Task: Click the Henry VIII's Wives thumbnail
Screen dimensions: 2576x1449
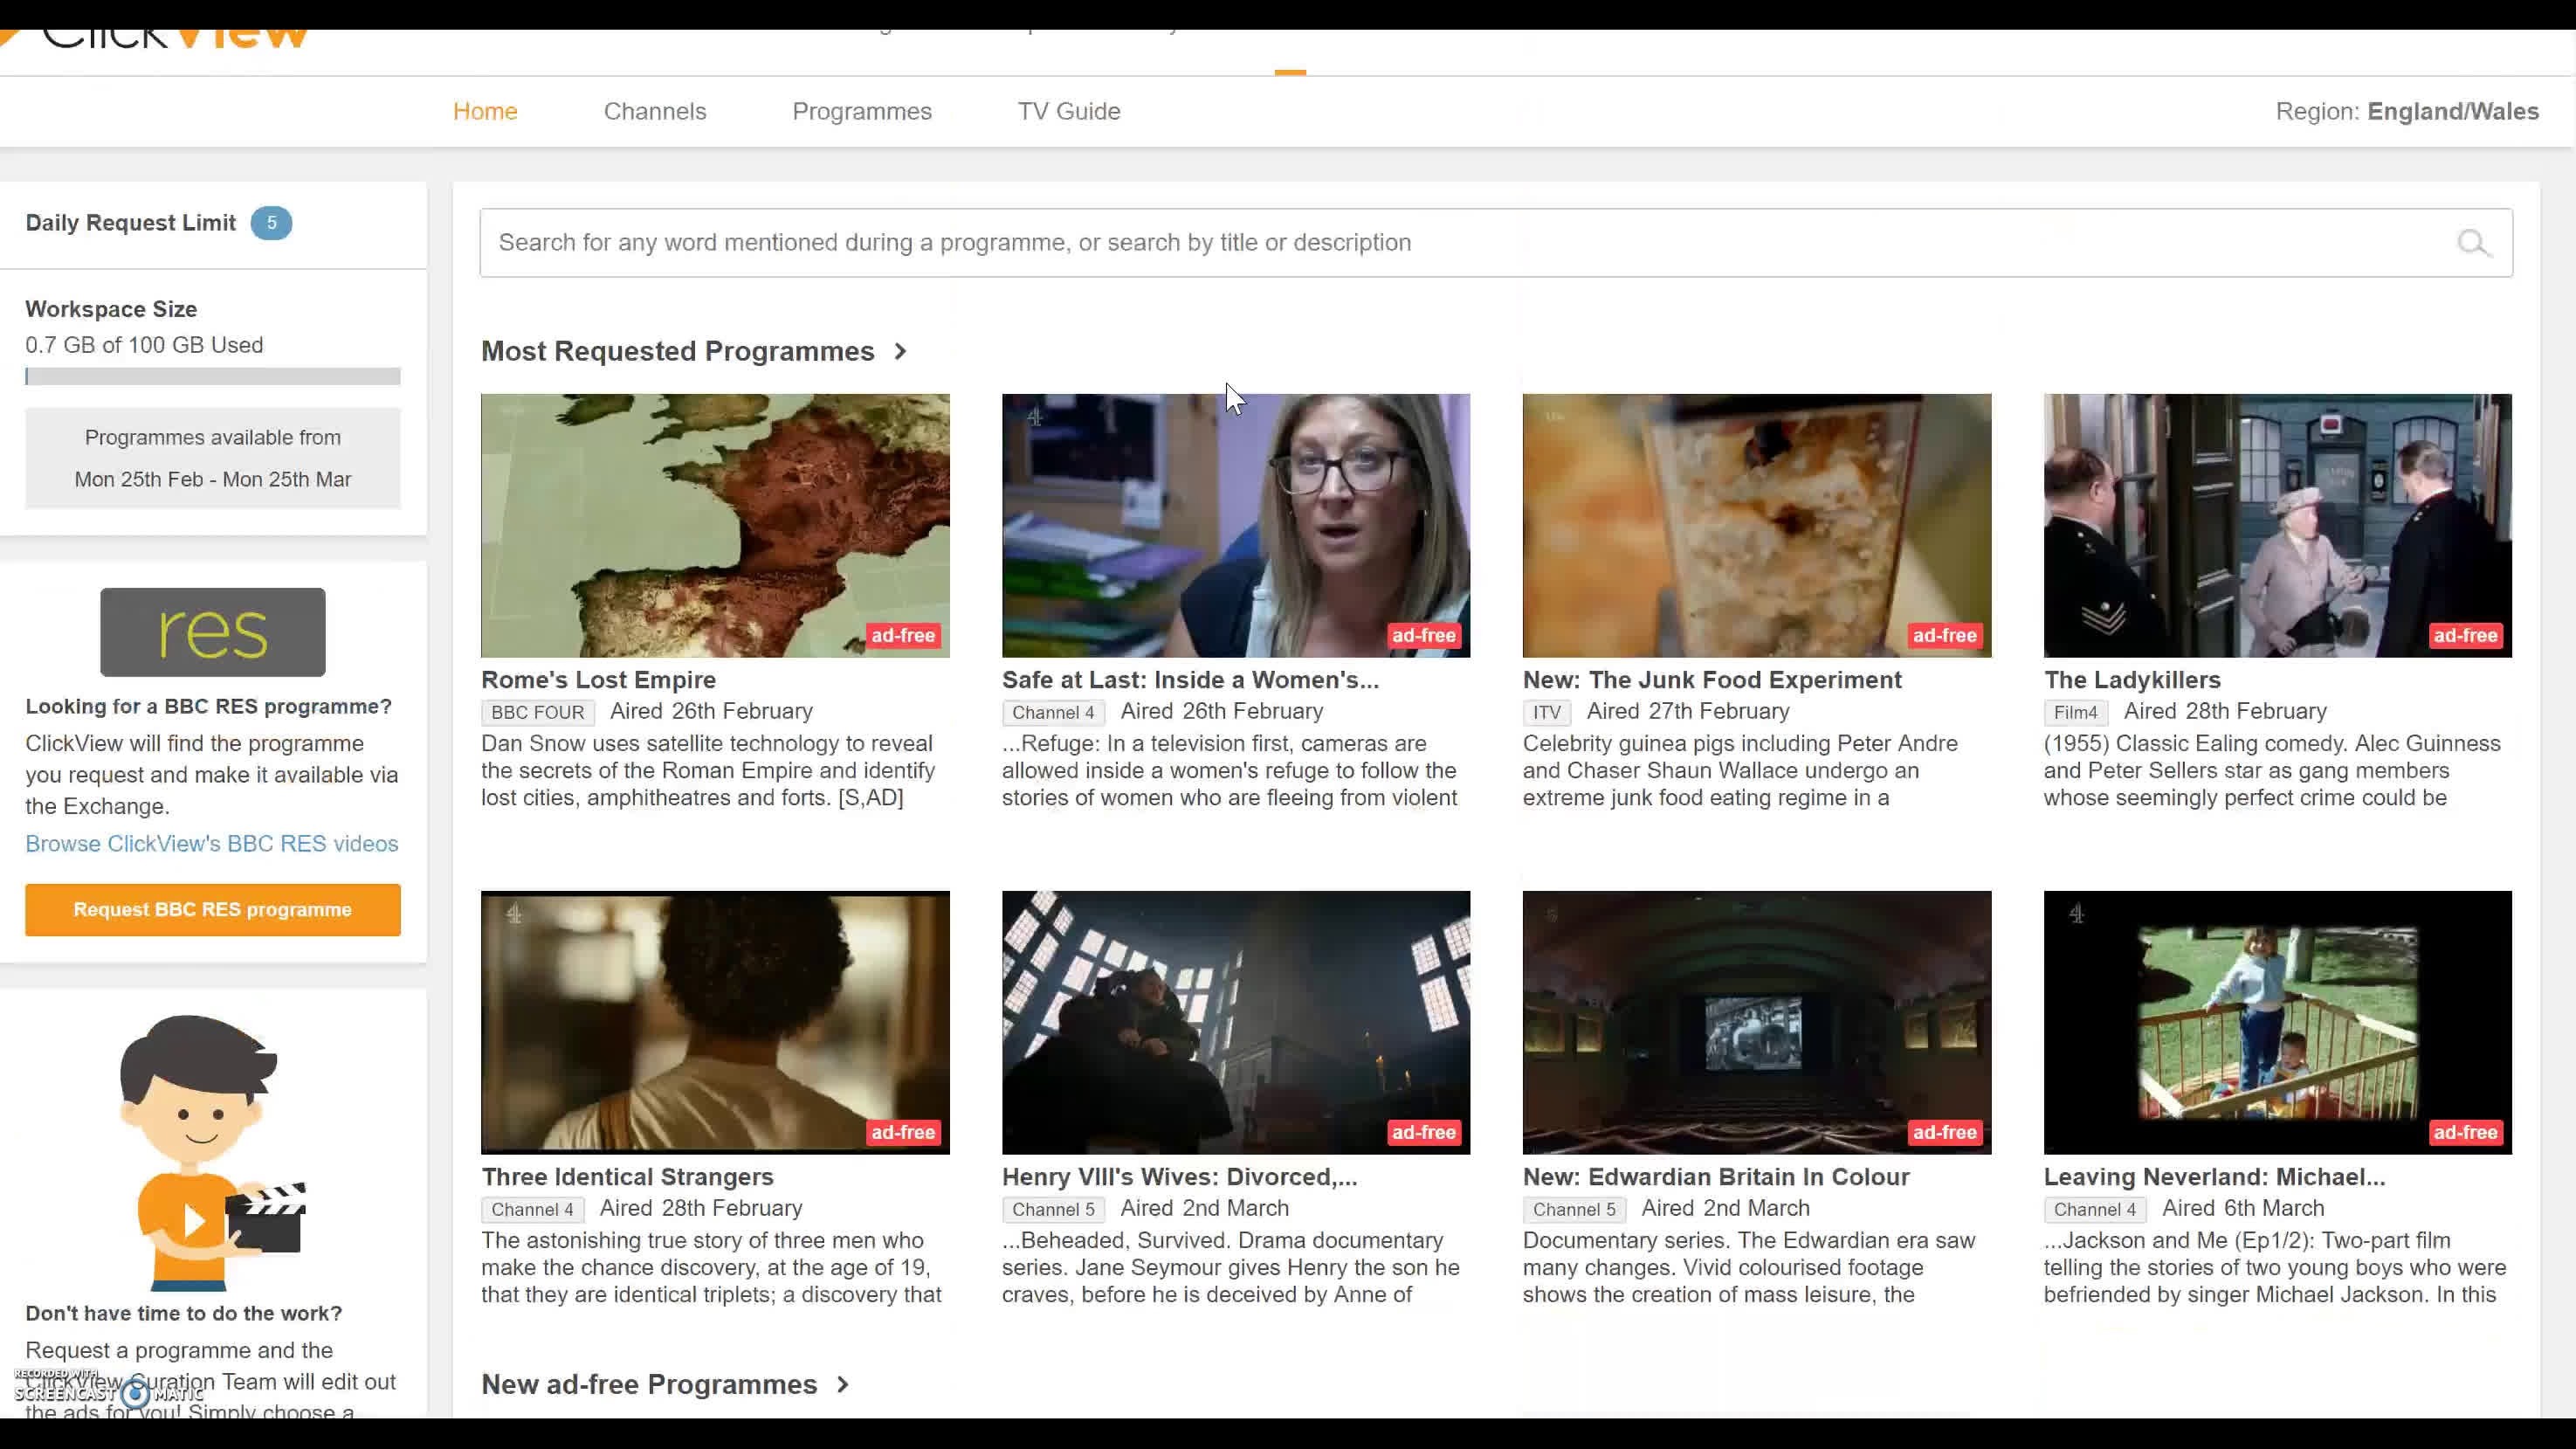Action: click(x=1236, y=1023)
